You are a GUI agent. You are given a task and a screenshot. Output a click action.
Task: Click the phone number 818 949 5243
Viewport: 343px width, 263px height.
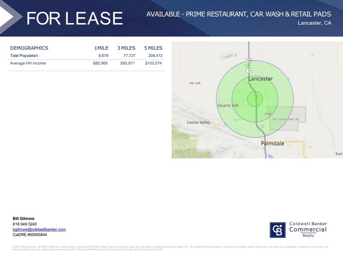click(25, 224)
